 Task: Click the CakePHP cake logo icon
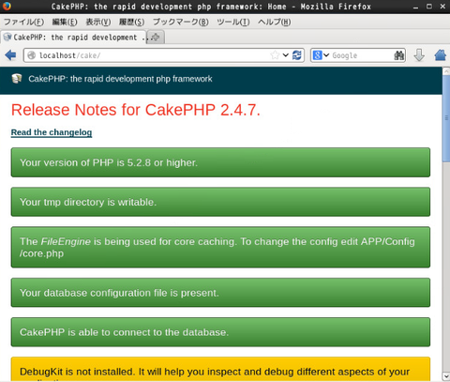pyautogui.click(x=17, y=79)
